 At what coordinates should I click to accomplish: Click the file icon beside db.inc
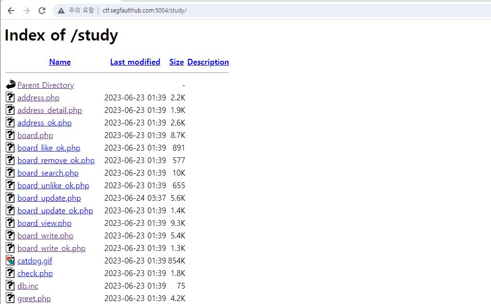tap(10, 285)
